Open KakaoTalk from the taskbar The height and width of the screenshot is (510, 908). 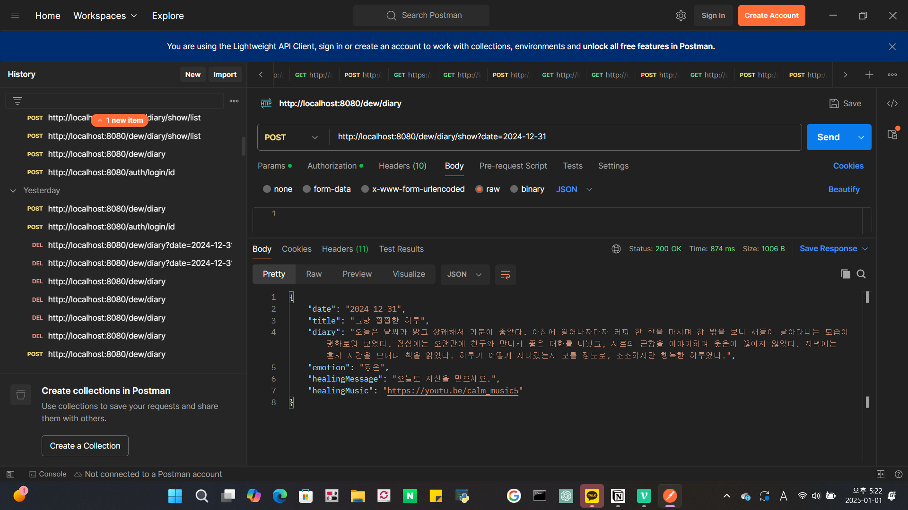coord(592,496)
